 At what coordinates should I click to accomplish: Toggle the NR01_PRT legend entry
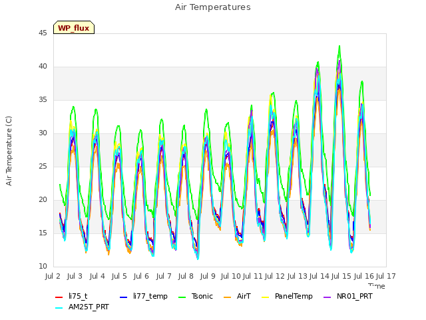click(347, 296)
